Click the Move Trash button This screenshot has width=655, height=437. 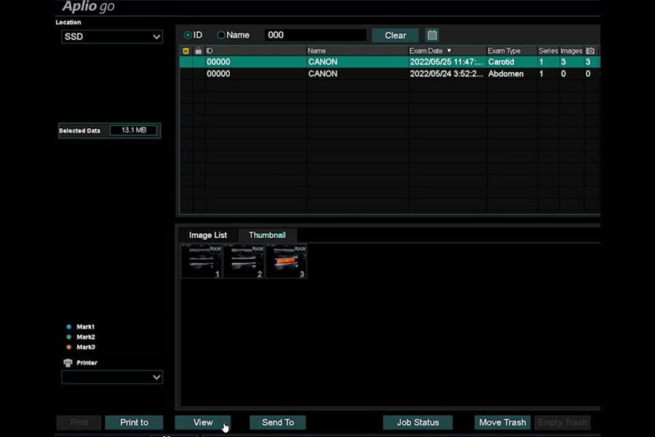tap(502, 422)
